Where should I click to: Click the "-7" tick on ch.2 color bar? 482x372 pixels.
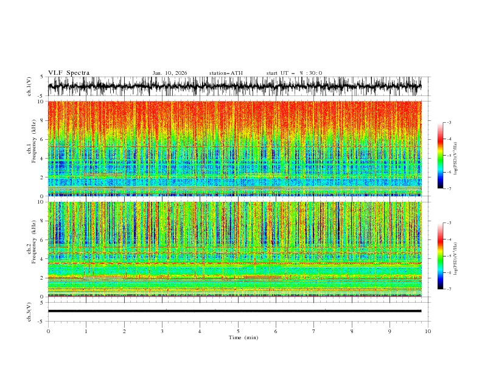tap(449, 289)
